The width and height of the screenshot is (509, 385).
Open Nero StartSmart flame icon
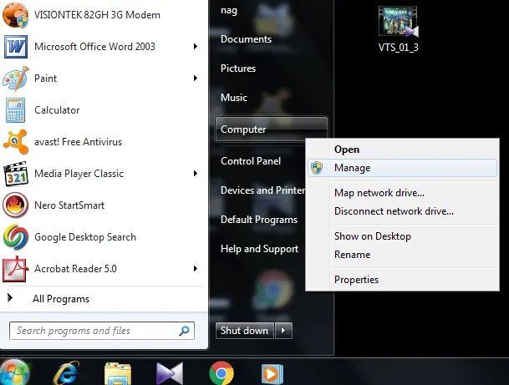[15, 205]
